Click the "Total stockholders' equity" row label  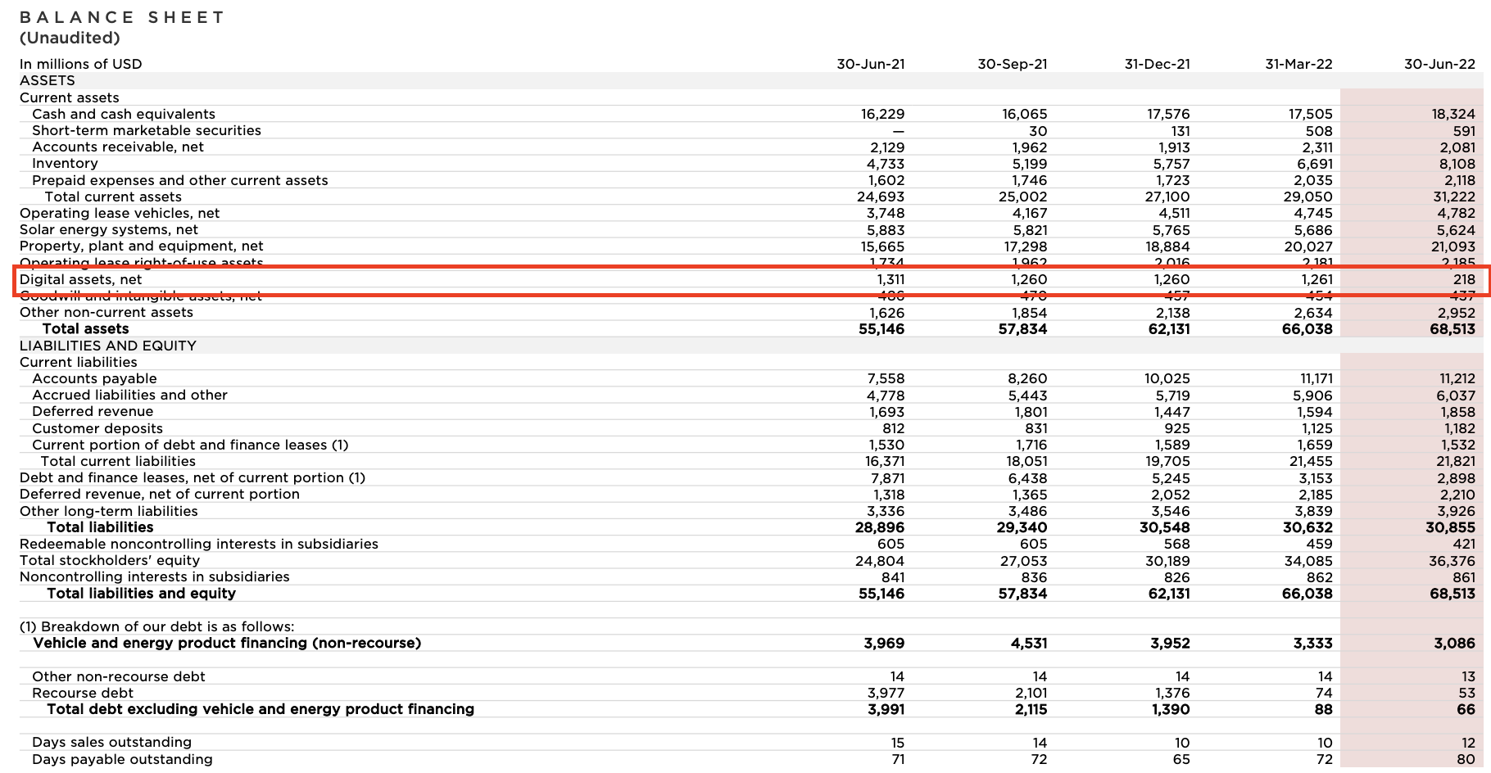click(x=110, y=560)
